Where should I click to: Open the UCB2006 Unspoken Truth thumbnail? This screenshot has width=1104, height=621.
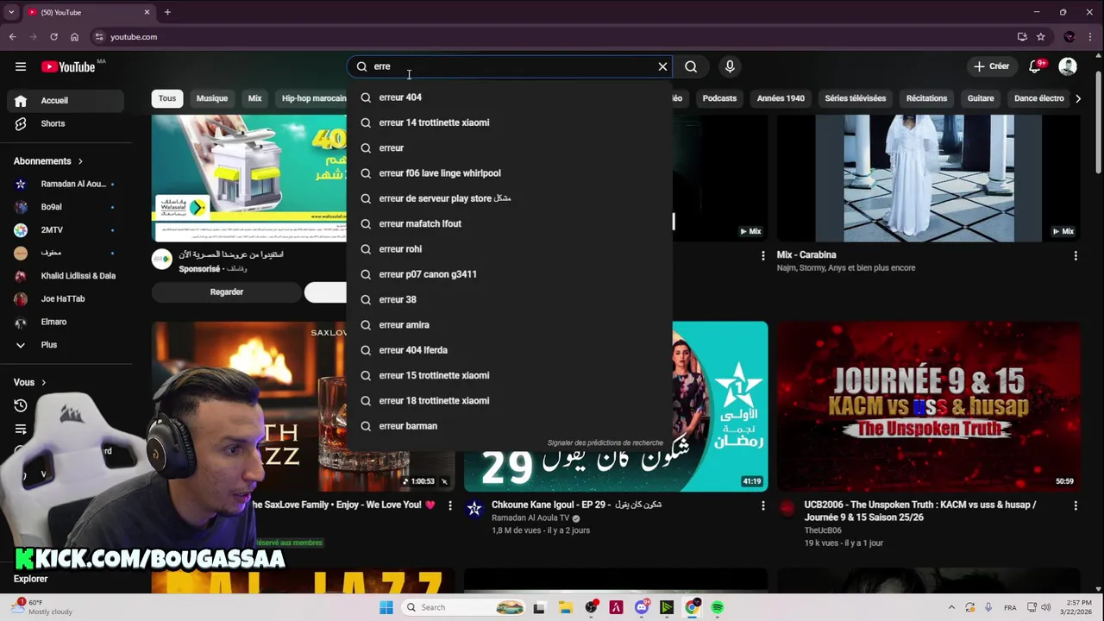pyautogui.click(x=928, y=406)
